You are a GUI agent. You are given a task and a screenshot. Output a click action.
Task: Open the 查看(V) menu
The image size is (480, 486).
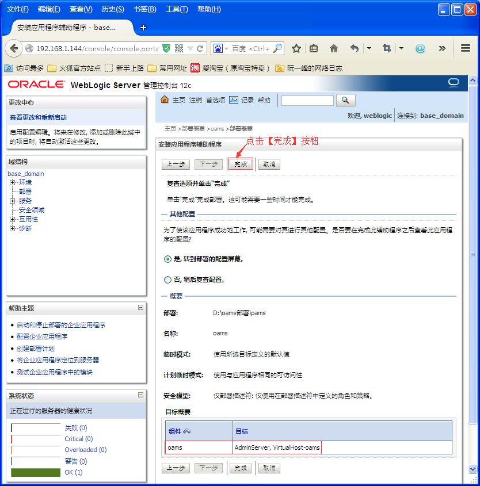tap(81, 9)
